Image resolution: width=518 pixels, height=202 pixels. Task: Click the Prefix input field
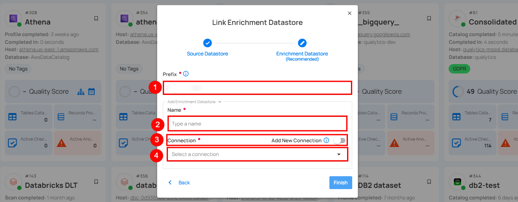point(257,88)
